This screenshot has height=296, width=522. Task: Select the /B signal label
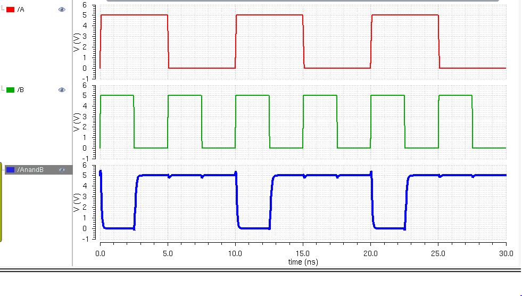(x=21, y=90)
